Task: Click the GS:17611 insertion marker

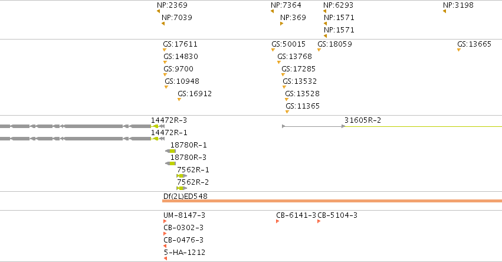Action: point(165,50)
